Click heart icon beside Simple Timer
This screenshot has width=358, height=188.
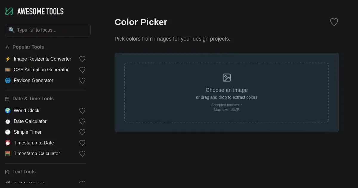pyautogui.click(x=82, y=132)
